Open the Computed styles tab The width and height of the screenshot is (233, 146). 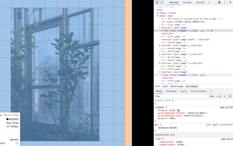click(x=171, y=91)
